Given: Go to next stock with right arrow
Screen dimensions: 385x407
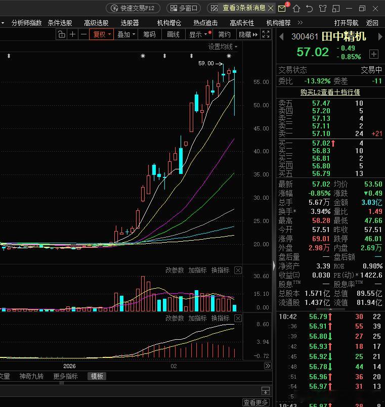Looking at the screenshot, I should [x=380, y=36].
